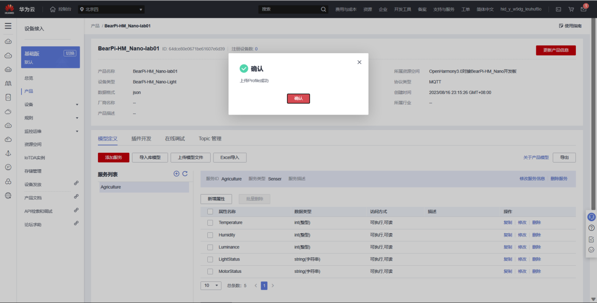Open the account hid_y_w9dg menu

point(521,9)
